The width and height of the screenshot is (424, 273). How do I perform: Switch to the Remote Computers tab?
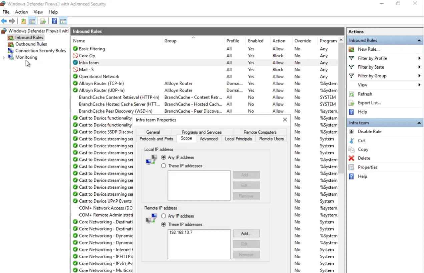[x=260, y=132]
